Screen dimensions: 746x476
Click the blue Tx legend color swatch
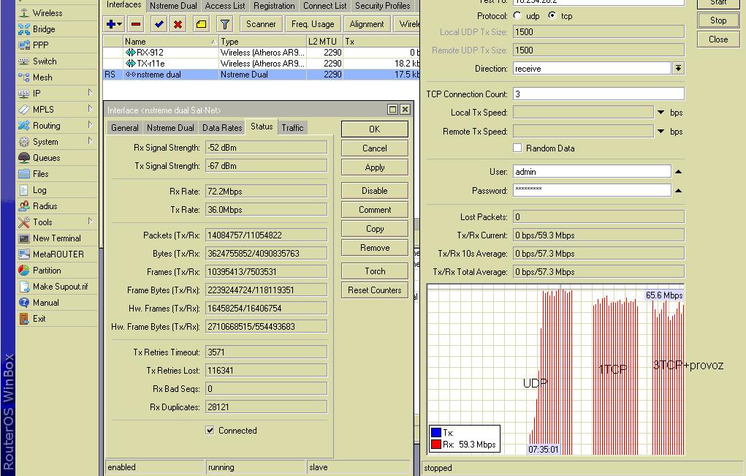coord(435,432)
